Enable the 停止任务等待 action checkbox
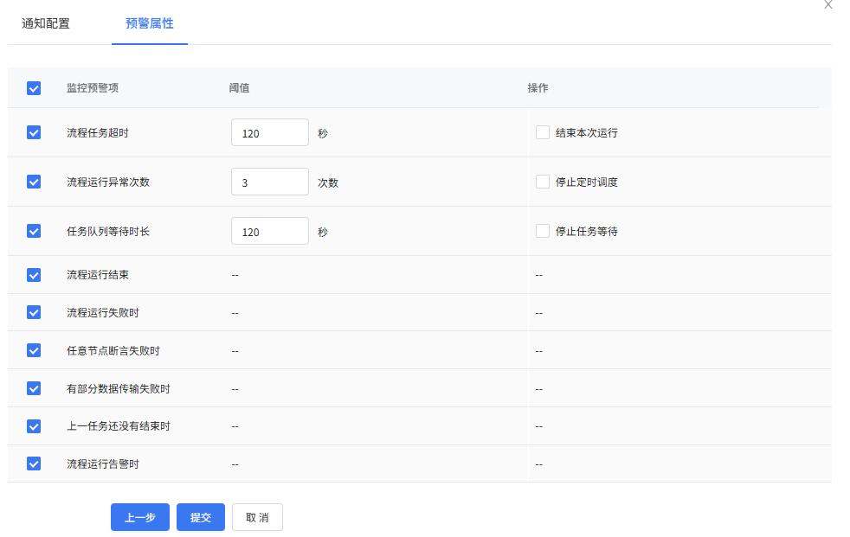Screen dimensions: 850x537 click(x=543, y=231)
